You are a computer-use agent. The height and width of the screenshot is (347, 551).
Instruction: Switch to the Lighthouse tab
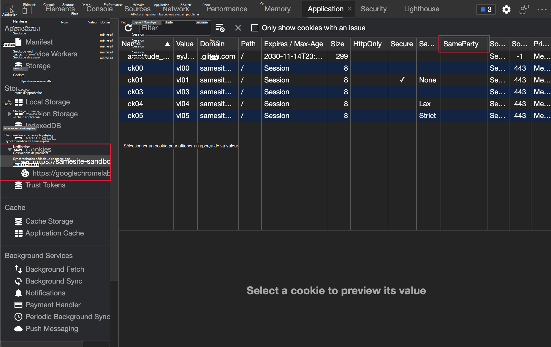click(x=422, y=9)
